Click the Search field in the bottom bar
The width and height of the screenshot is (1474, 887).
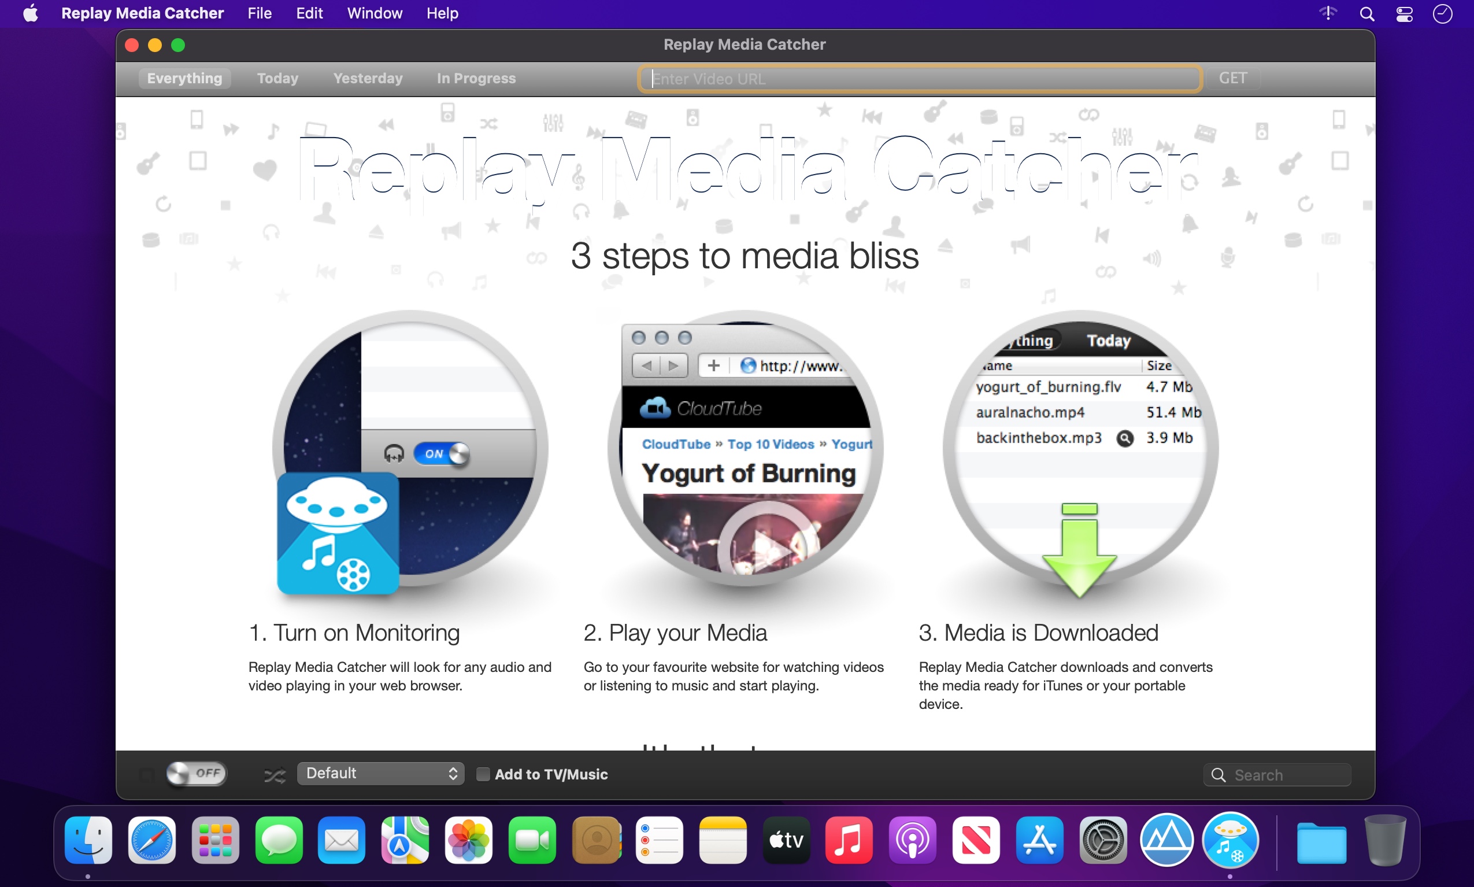coord(1277,775)
